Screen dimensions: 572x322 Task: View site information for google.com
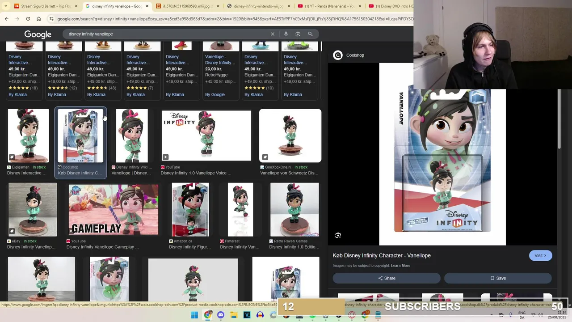tap(51, 19)
